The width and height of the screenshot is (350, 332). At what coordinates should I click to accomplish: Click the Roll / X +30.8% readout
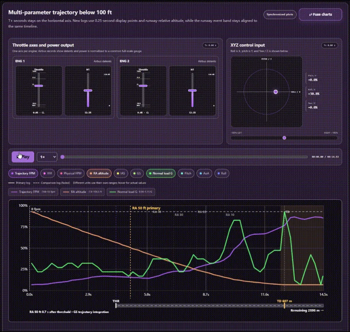[x=313, y=92]
